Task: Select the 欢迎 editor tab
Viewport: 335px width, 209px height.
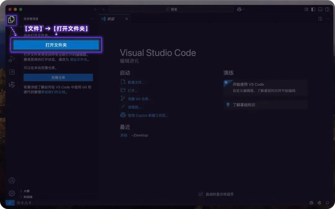Action: [114, 19]
